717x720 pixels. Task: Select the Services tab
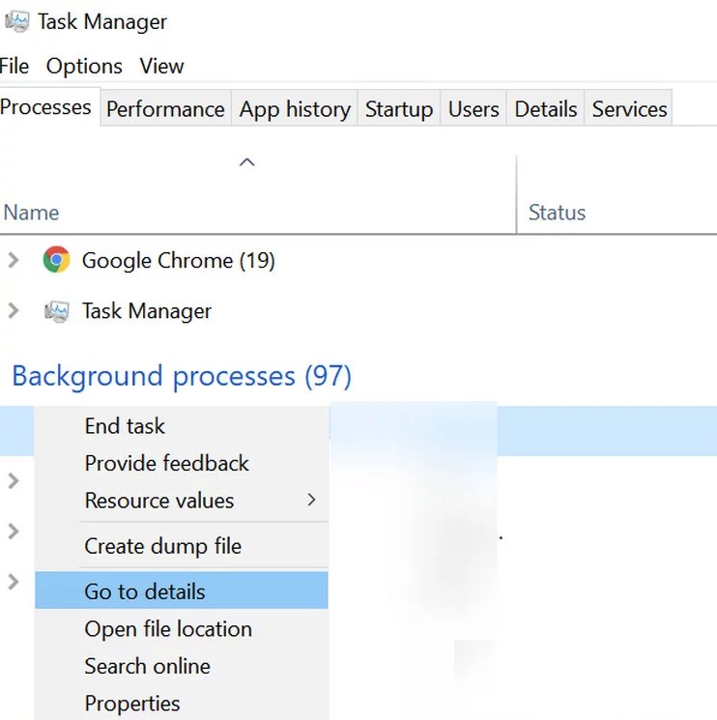pos(629,109)
